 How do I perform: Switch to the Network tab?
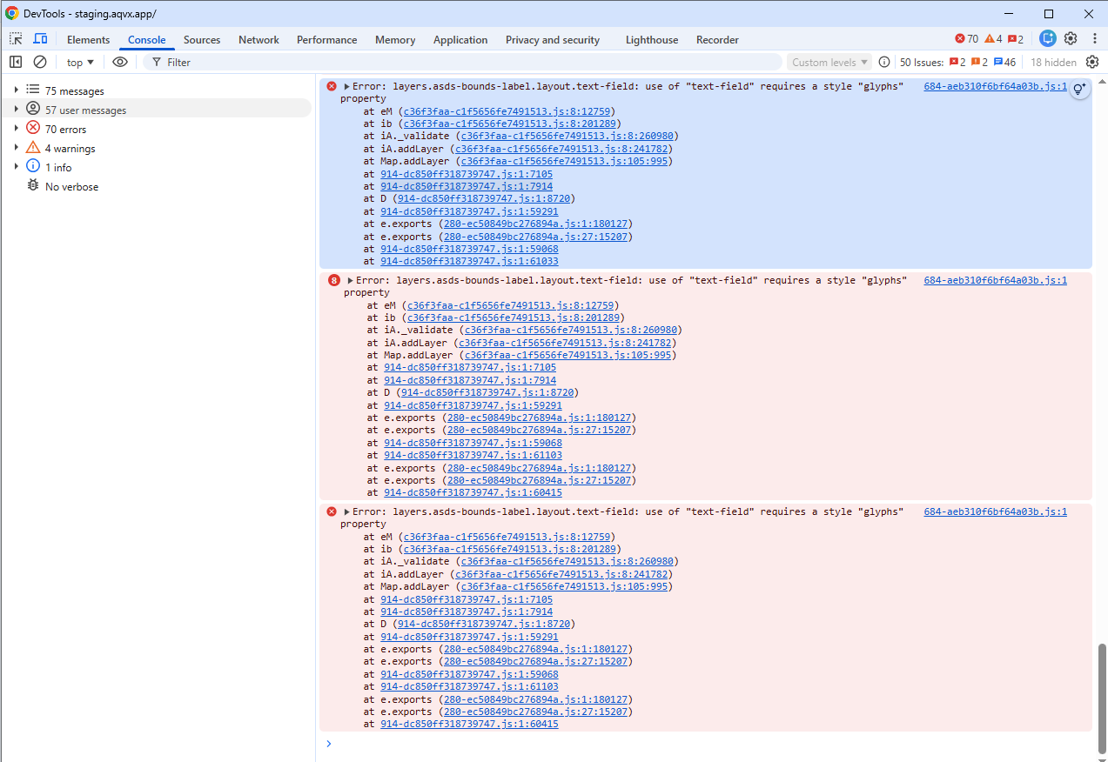tap(259, 40)
